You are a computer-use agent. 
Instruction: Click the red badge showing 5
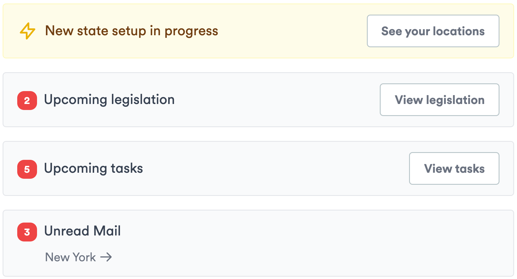click(x=27, y=169)
